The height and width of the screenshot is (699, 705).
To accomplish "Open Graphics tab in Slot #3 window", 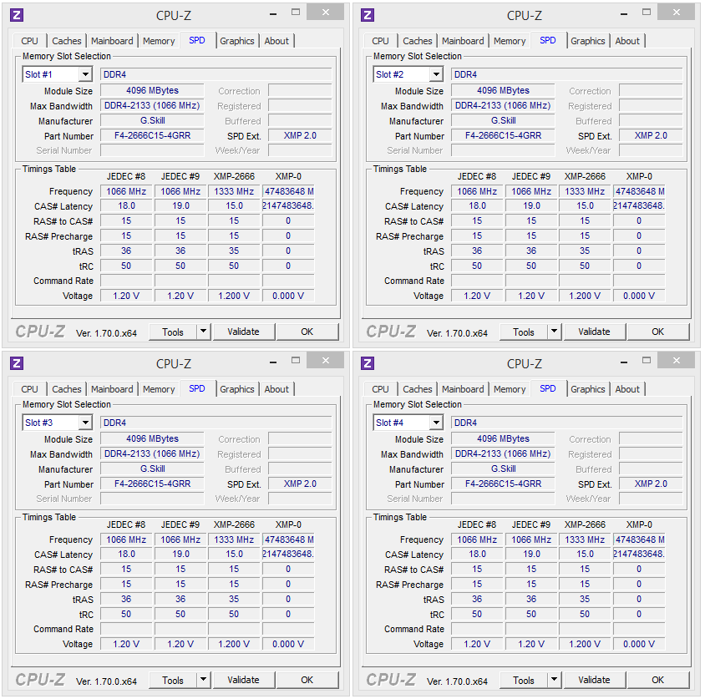I will coord(237,389).
